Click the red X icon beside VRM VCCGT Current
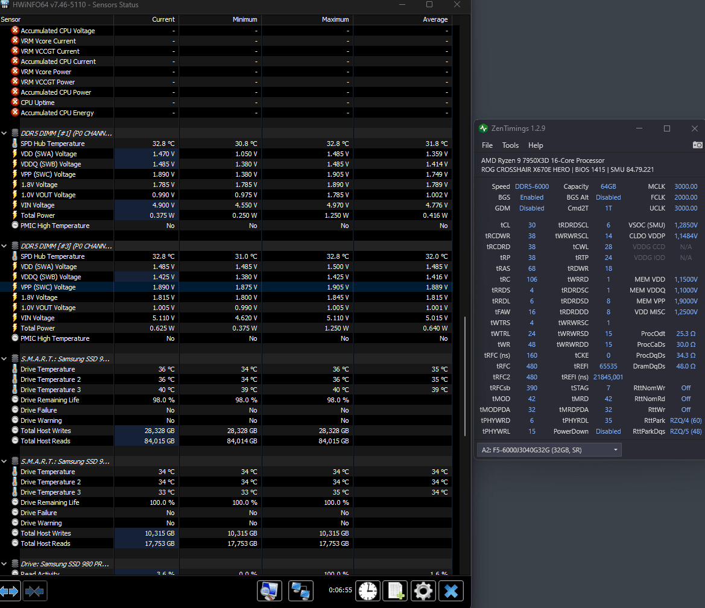705x608 pixels. coord(15,51)
